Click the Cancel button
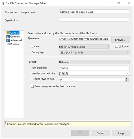The height and width of the screenshot is (139, 134). [101, 133]
